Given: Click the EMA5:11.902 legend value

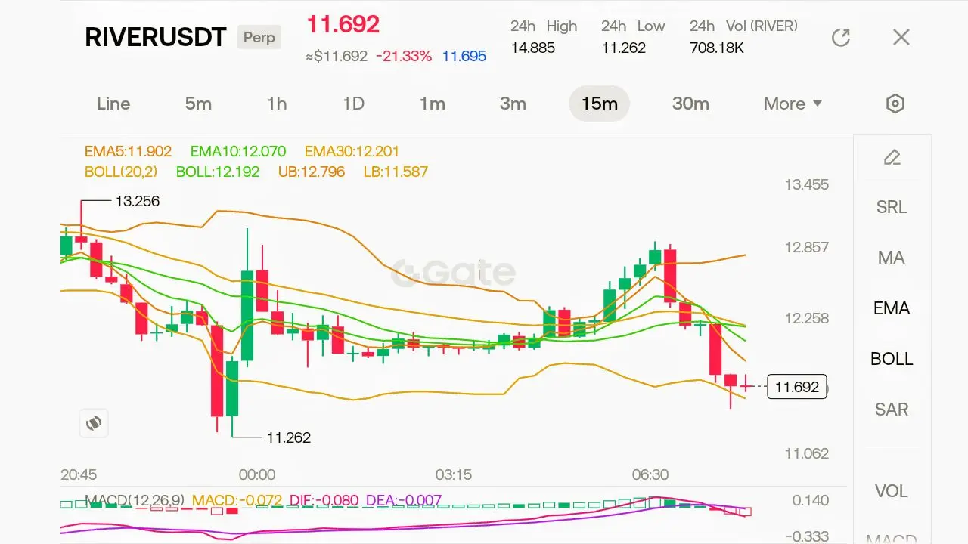Looking at the screenshot, I should pyautogui.click(x=128, y=151).
